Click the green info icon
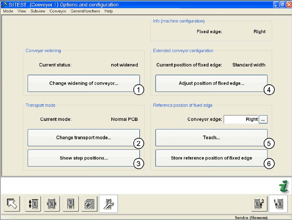Viewport: 292px width, 220px height. (x=284, y=186)
